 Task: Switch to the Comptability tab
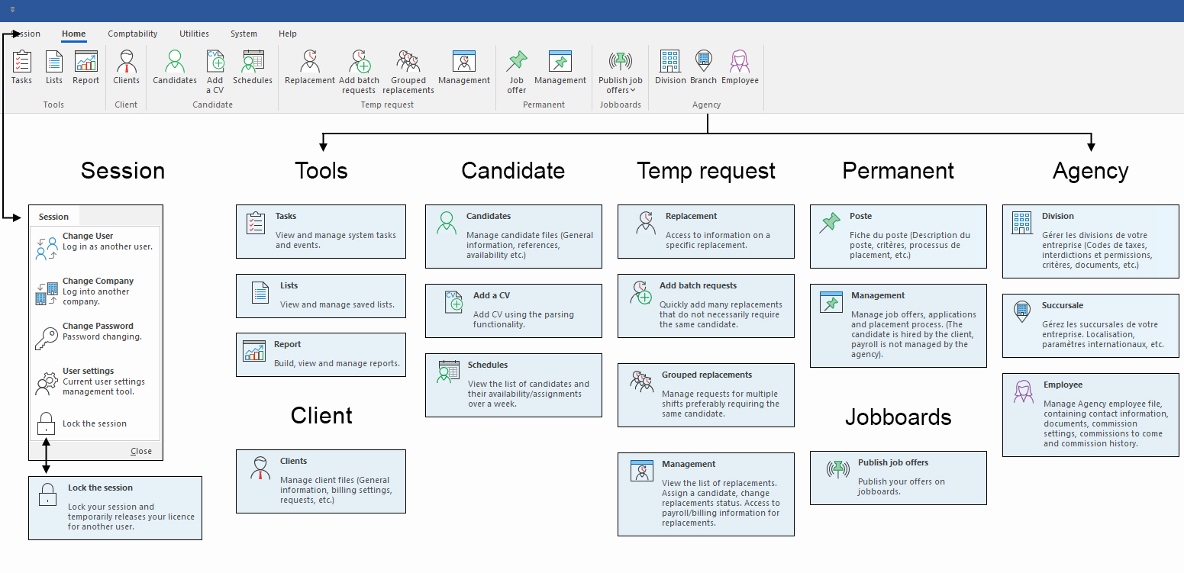tap(132, 34)
